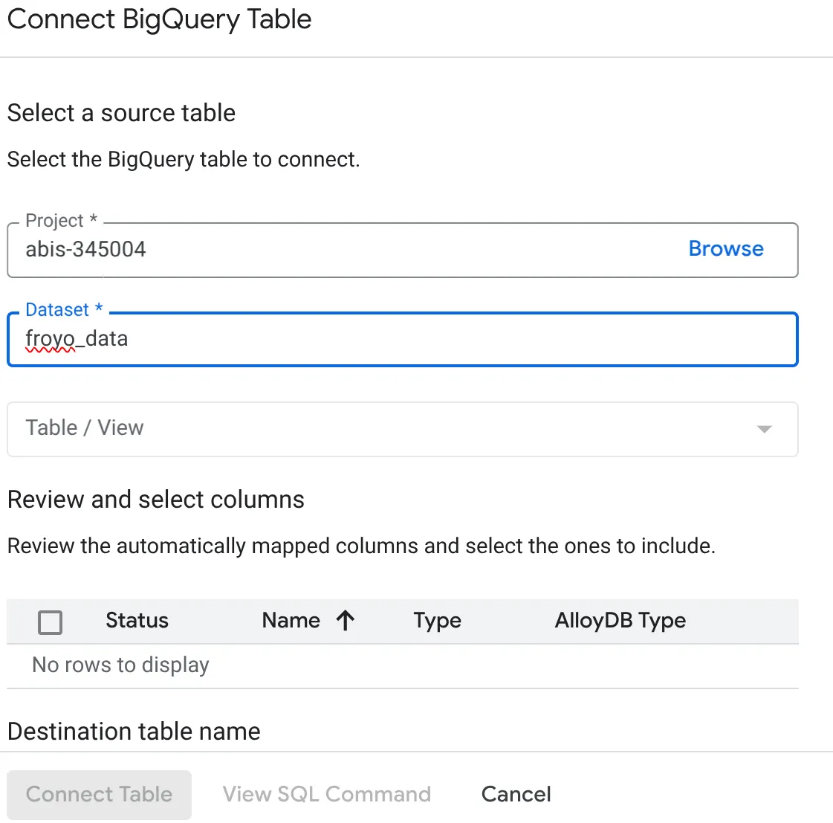Click View SQL Command button
Screen dimensions: 833x823
(x=327, y=794)
